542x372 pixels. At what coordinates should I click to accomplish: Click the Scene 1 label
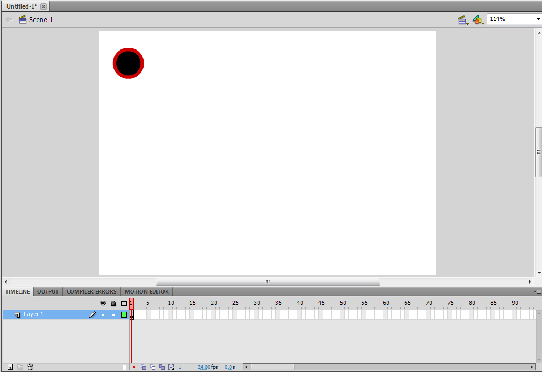(41, 20)
